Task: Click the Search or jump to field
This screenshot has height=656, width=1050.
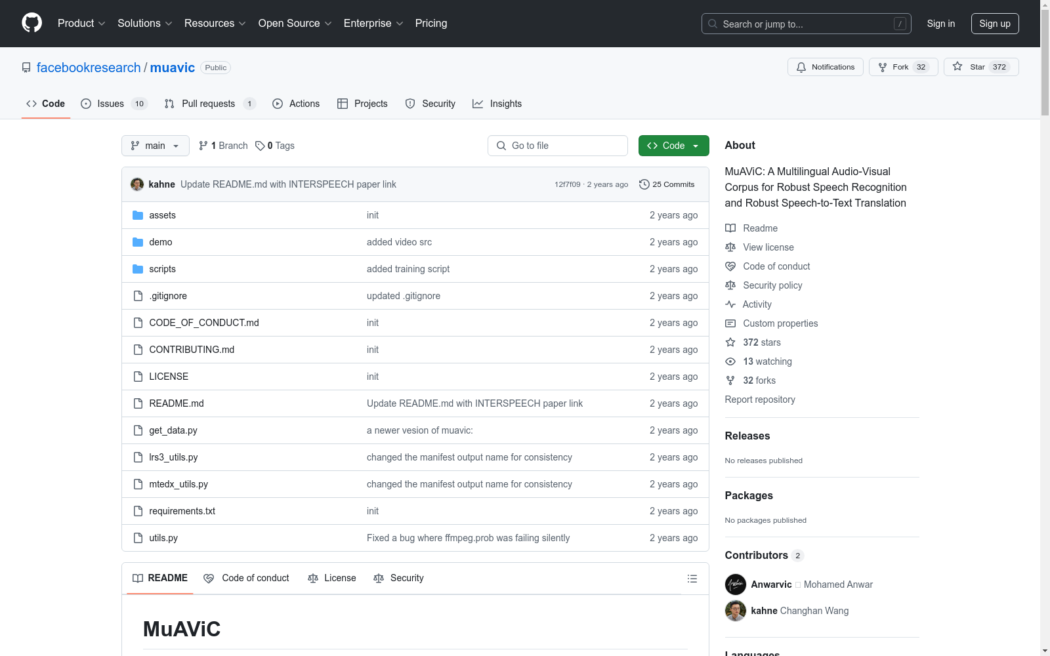Action: (x=807, y=24)
